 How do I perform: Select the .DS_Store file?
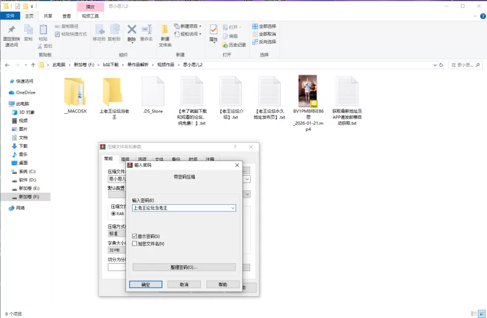coord(153,95)
